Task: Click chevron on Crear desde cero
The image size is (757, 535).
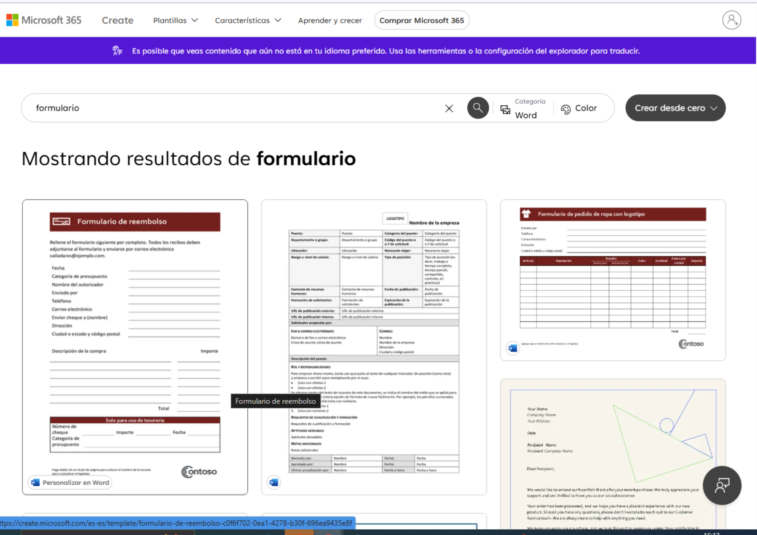Action: point(713,108)
